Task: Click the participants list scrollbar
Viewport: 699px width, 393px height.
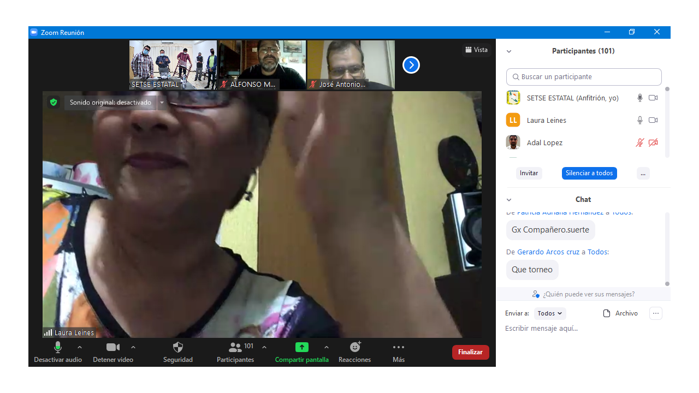Action: coord(667,122)
